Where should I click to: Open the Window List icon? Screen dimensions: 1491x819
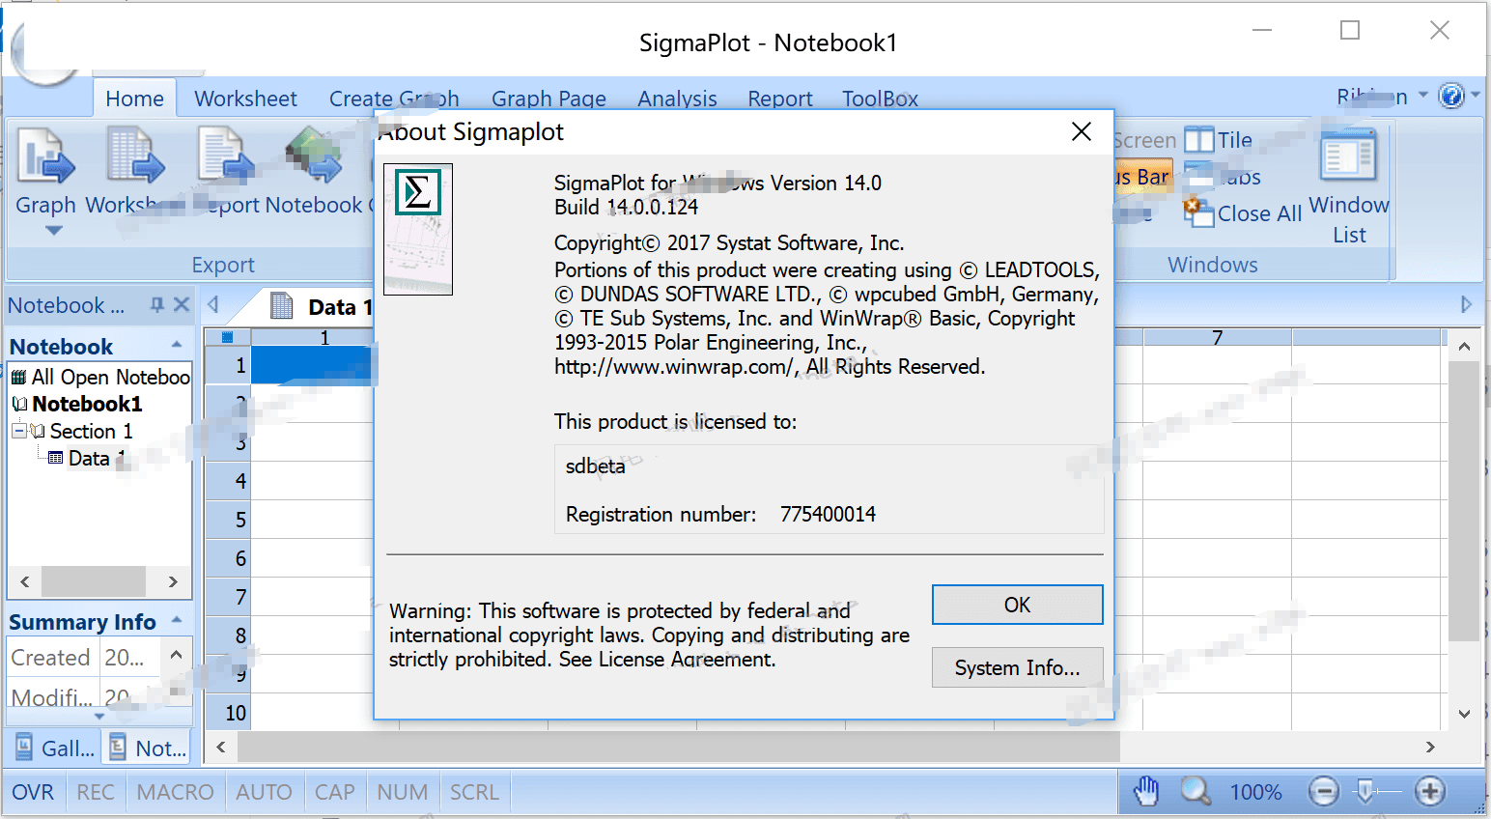click(1348, 155)
